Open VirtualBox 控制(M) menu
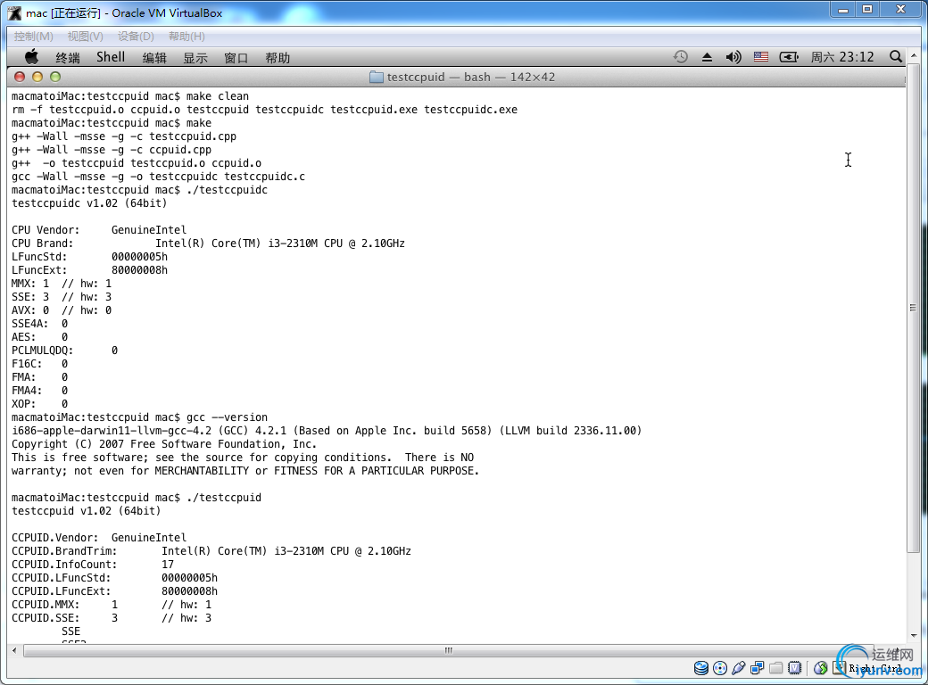Viewport: 928px width, 685px height. pos(34,37)
